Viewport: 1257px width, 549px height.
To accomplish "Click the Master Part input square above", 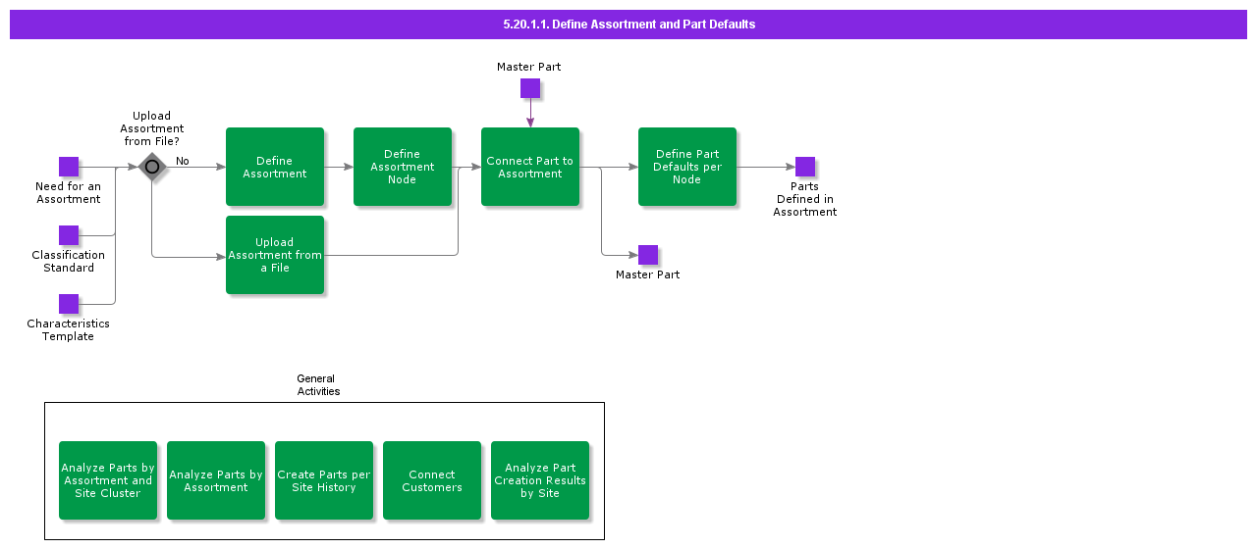I will click(530, 88).
